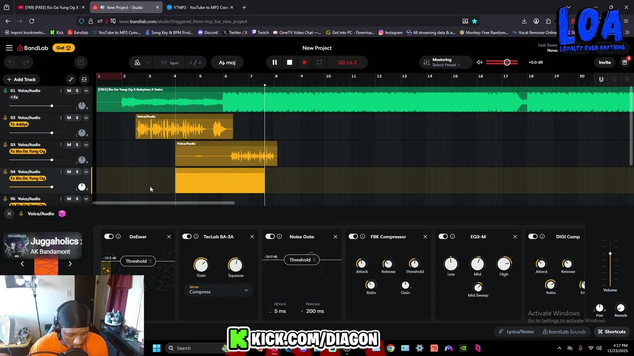The height and width of the screenshot is (356, 634).
Task: Click the zoom in magnifier on timeline
Action: [627, 79]
